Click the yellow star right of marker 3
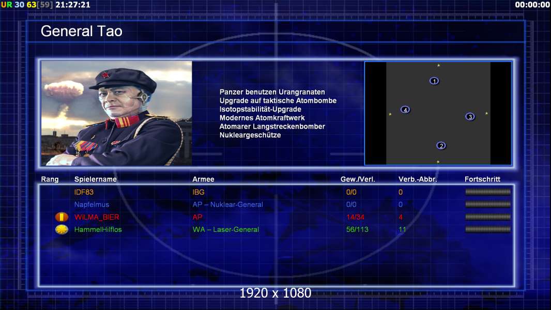 tap(486, 113)
